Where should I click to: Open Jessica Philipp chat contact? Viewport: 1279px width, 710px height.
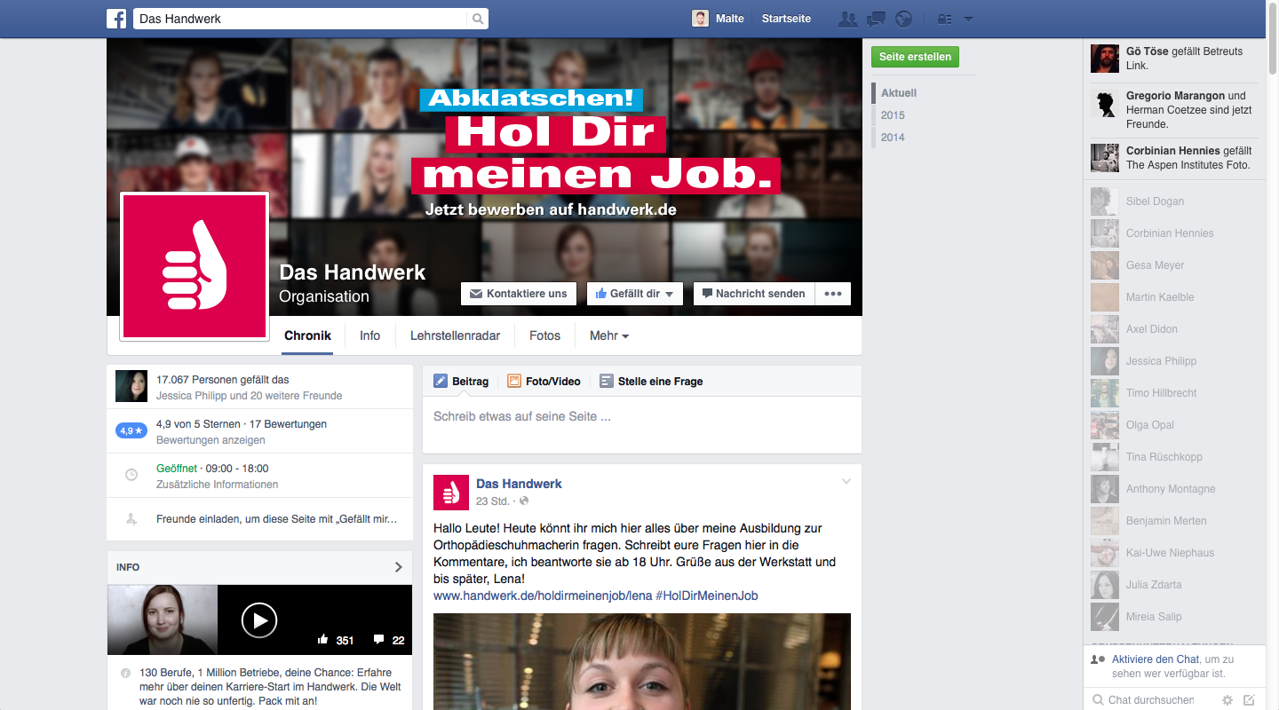coord(1174,361)
